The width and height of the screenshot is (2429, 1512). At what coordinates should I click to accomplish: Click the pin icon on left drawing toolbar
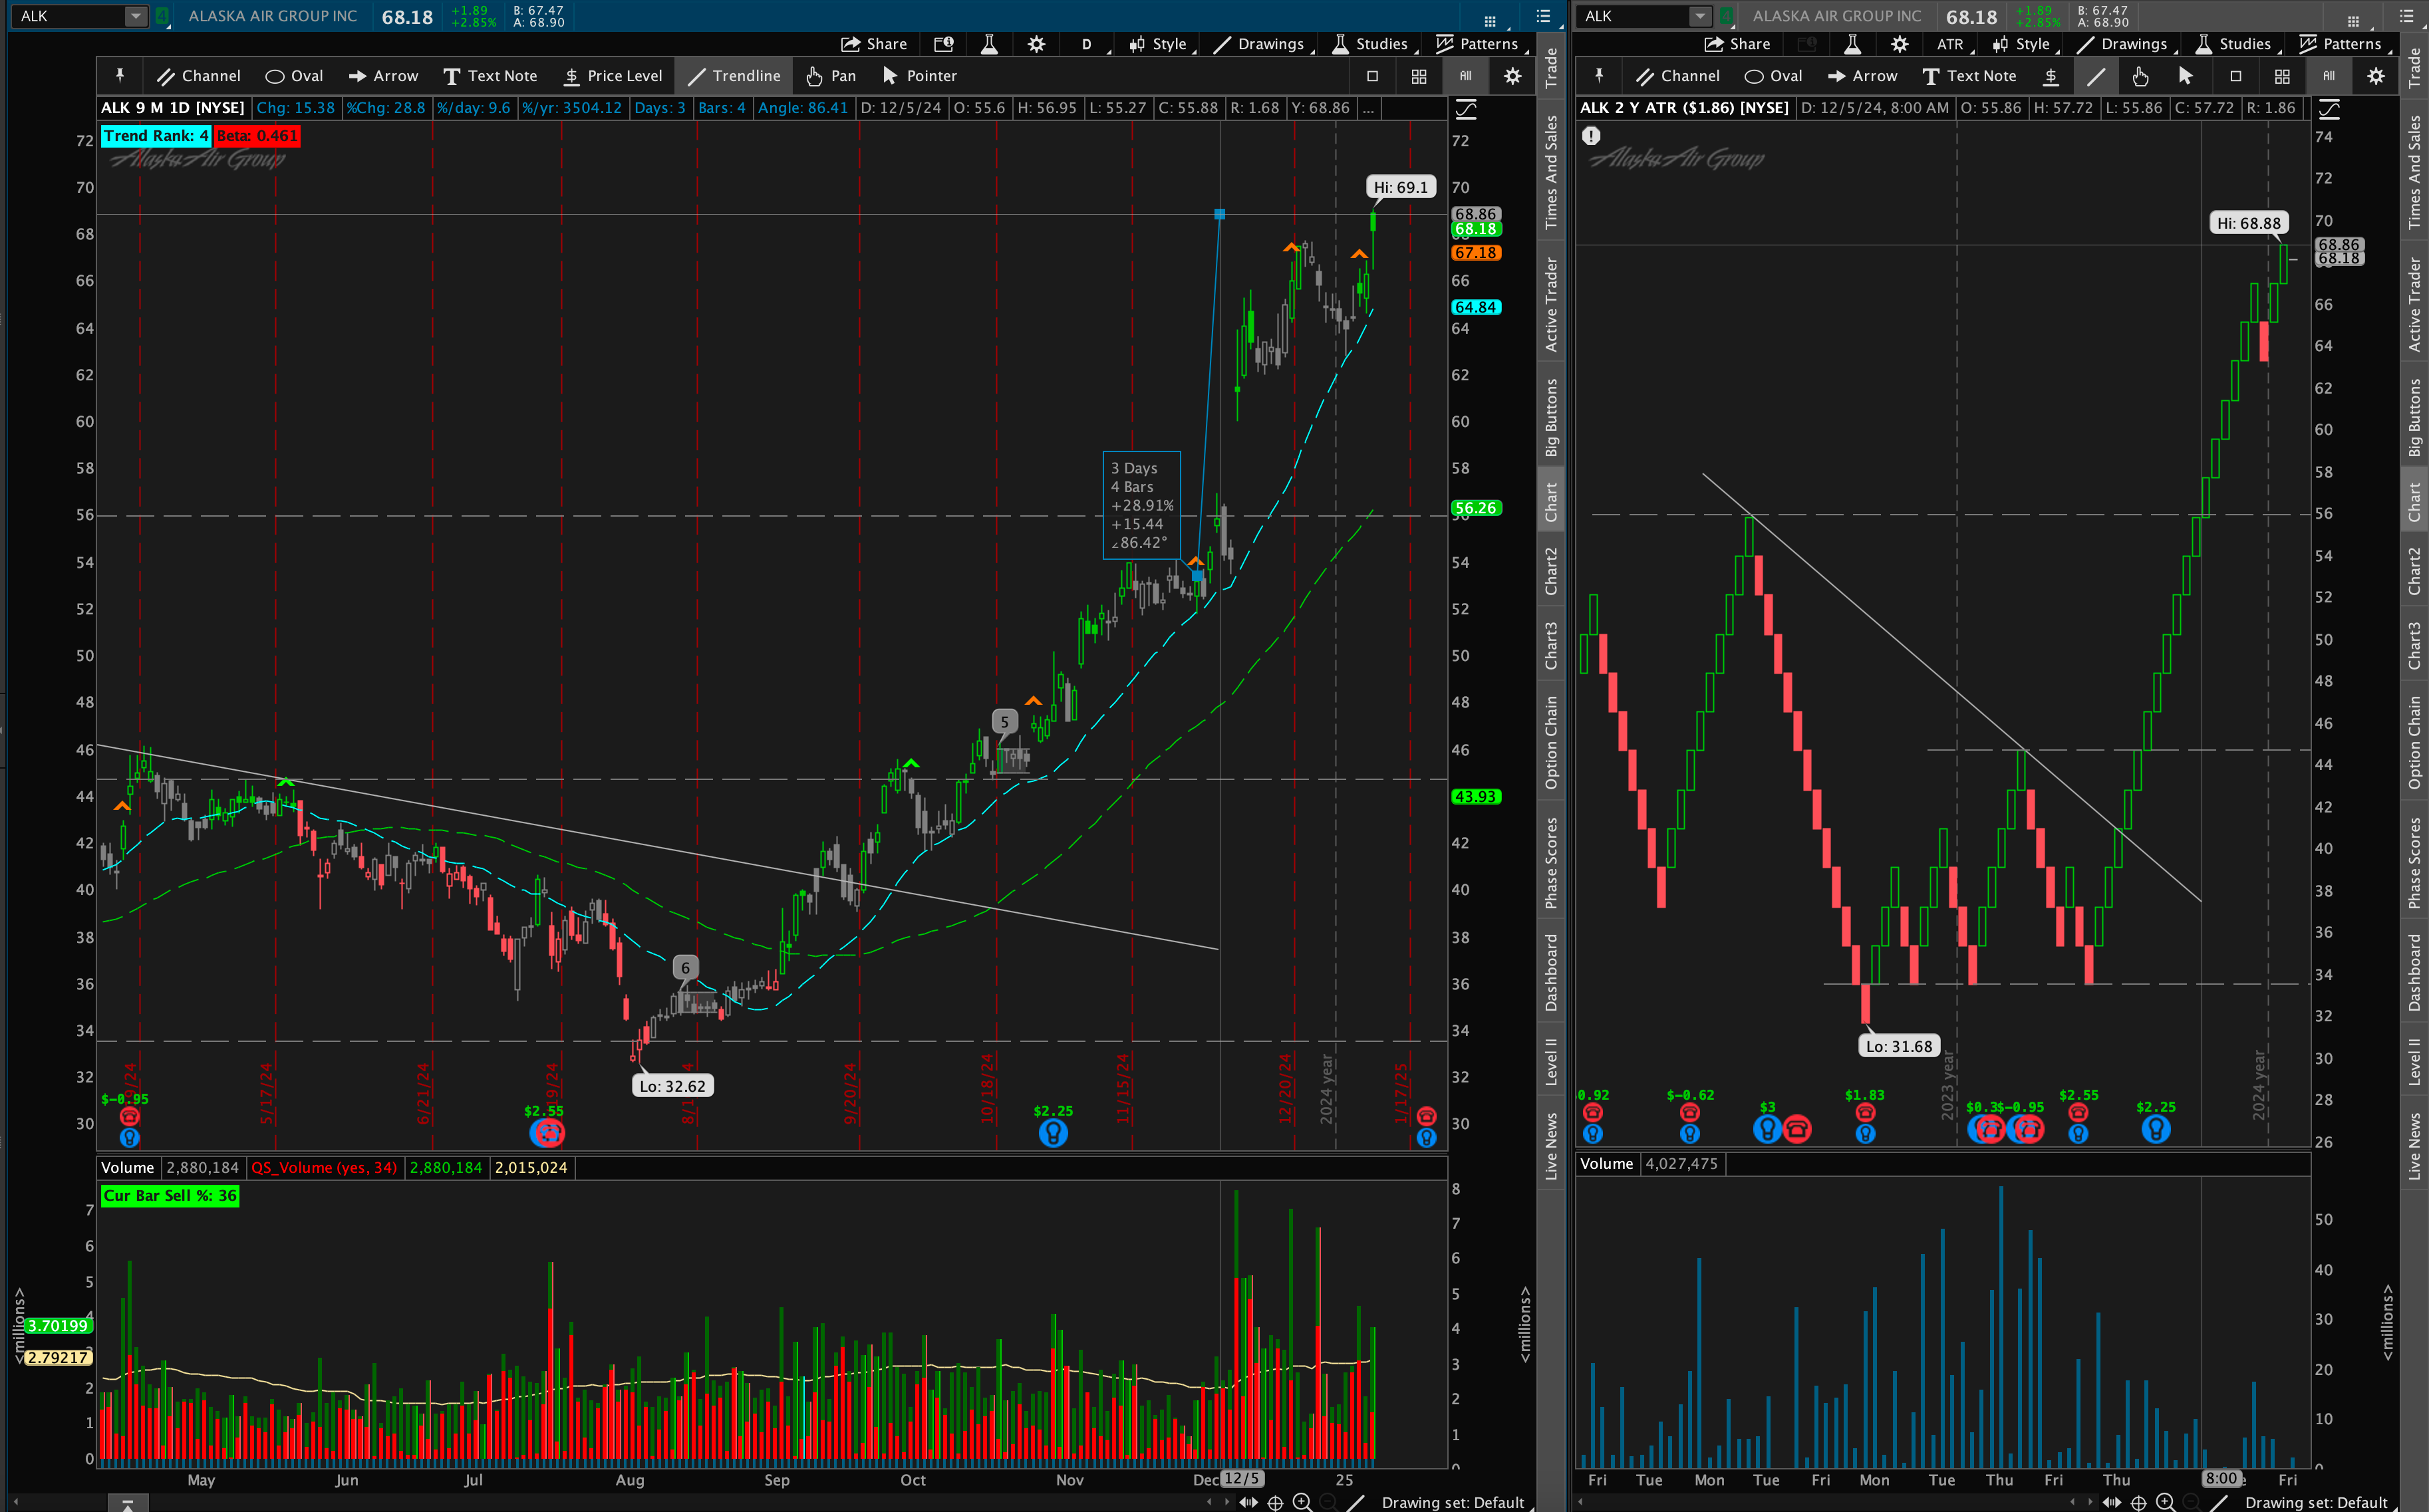[x=120, y=76]
